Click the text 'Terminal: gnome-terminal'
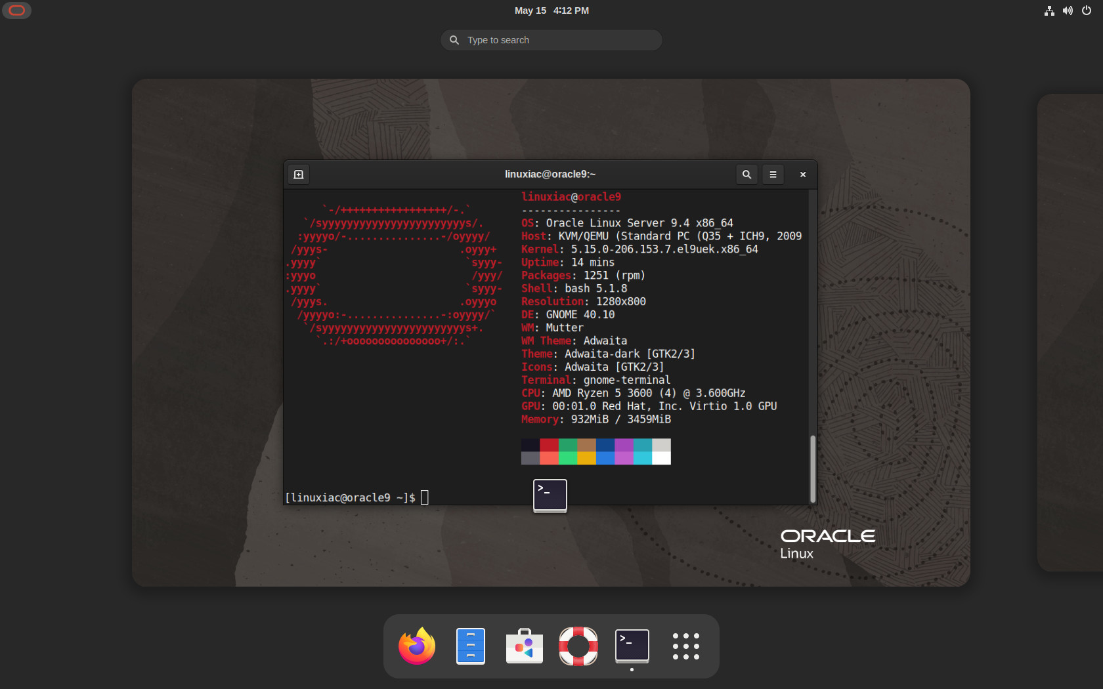1103x689 pixels. pyautogui.click(x=596, y=381)
